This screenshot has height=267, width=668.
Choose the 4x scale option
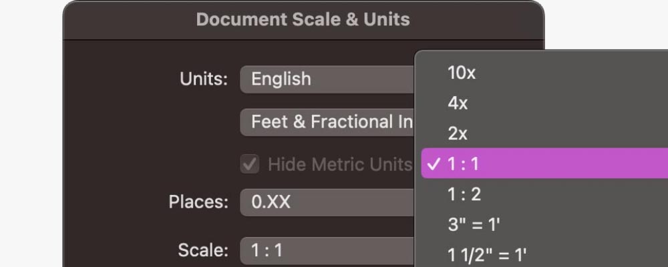coord(458,103)
